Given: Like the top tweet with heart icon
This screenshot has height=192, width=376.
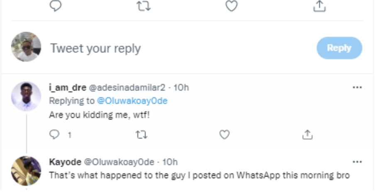Looking at the screenshot, I should (x=231, y=6).
